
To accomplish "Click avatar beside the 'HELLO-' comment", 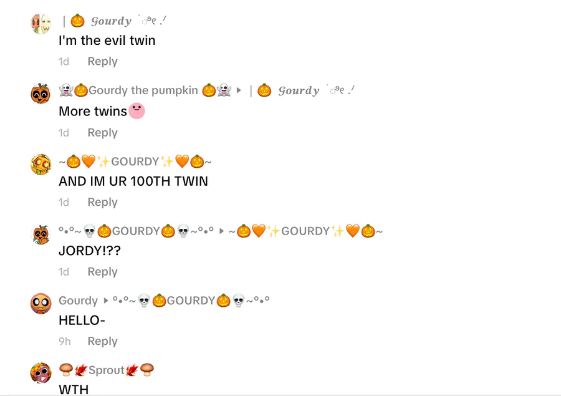I will (x=41, y=304).
